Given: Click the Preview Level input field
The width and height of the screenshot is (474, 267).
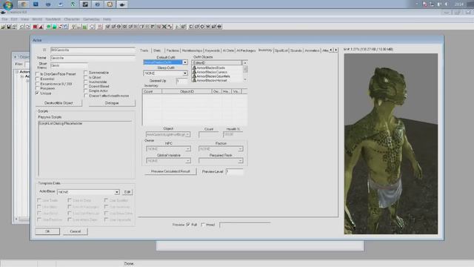Looking at the screenshot, I should coord(235,171).
